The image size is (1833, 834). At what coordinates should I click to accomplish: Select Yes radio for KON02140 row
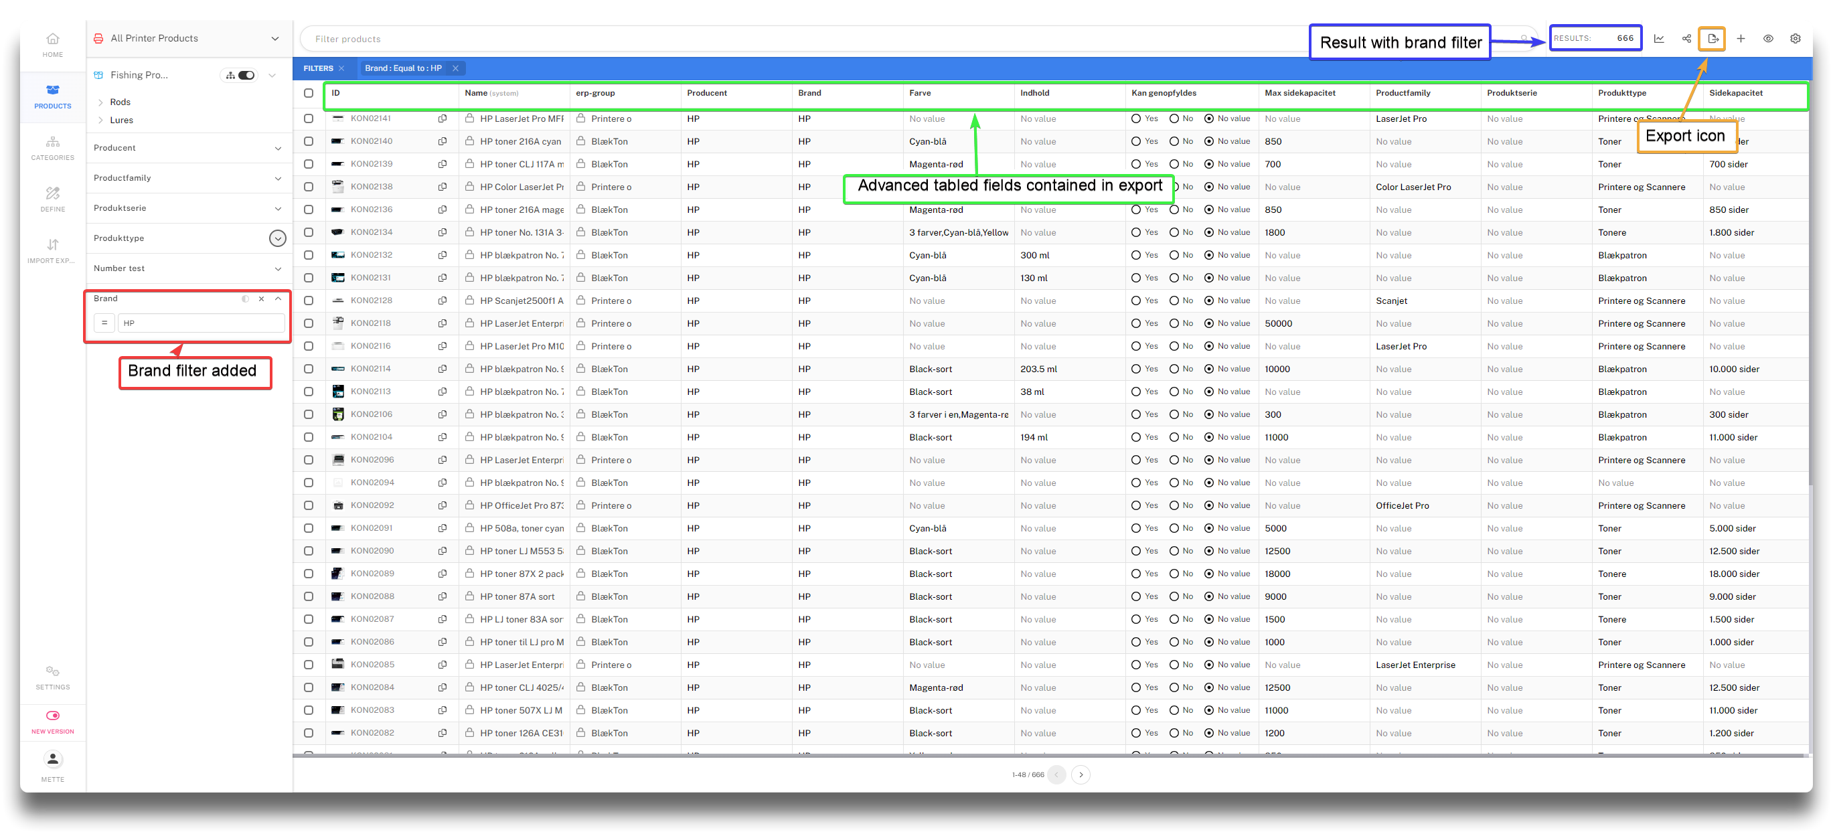pos(1135,142)
